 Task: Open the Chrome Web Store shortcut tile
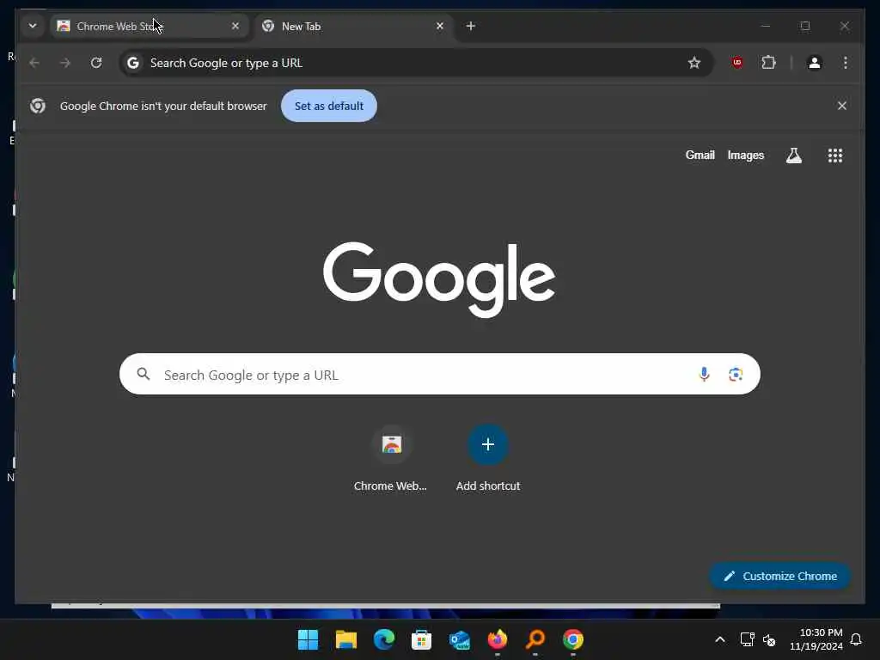[x=391, y=458]
